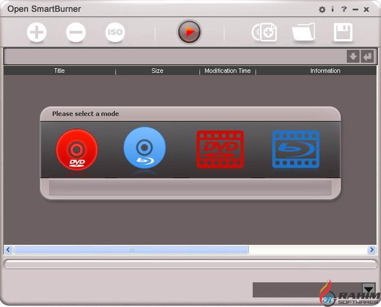Image resolution: width=381 pixels, height=307 pixels.
Task: Select the red DVD video mode
Action: [x=220, y=150]
